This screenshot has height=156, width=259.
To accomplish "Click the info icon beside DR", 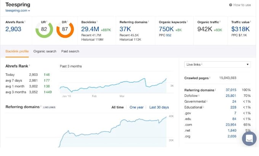I will tap(67, 21).
